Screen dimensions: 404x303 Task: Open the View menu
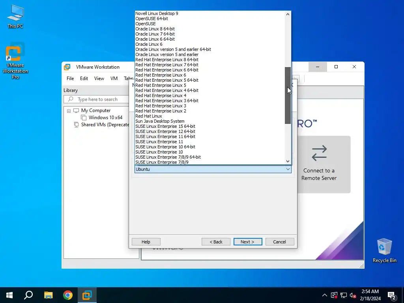(x=99, y=79)
